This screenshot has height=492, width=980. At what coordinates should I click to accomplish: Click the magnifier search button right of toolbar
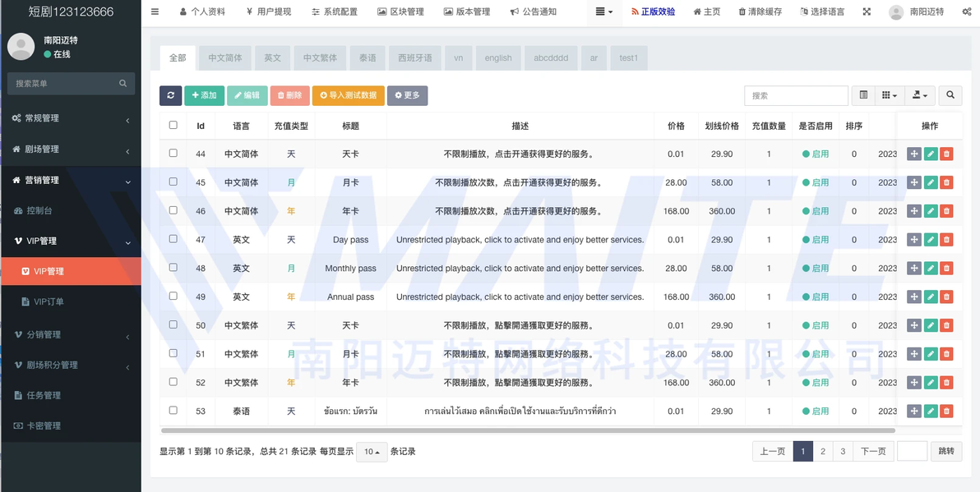click(x=950, y=95)
